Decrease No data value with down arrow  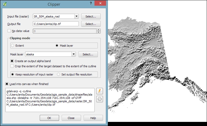point(99,32)
